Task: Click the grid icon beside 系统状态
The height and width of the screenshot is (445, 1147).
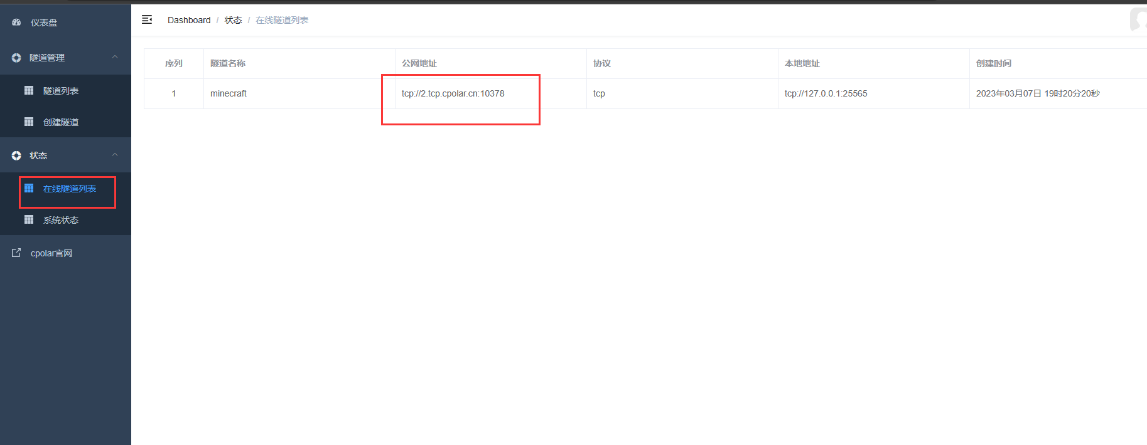Action: (29, 220)
